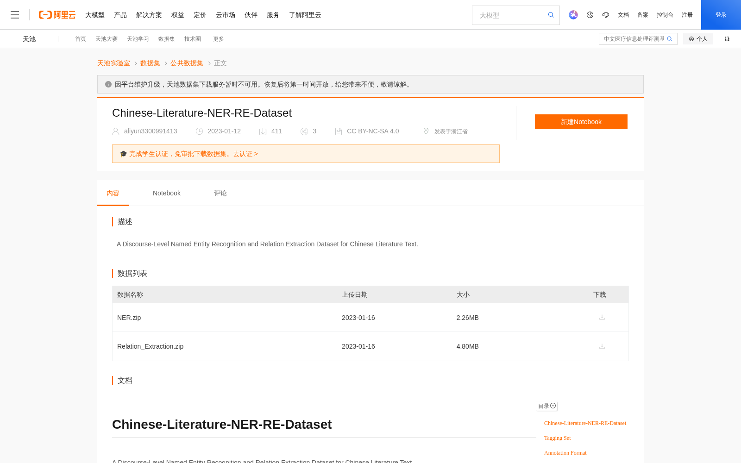
Task: Collapse the 目录 table of contents
Action: pyautogui.click(x=547, y=406)
